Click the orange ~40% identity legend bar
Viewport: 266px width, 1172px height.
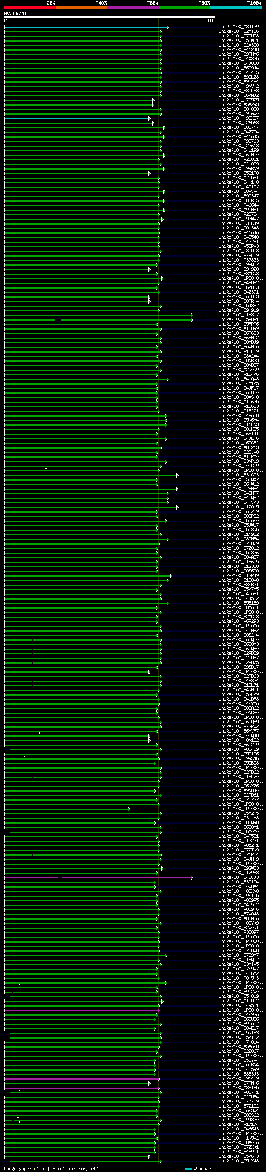pyautogui.click(x=81, y=7)
